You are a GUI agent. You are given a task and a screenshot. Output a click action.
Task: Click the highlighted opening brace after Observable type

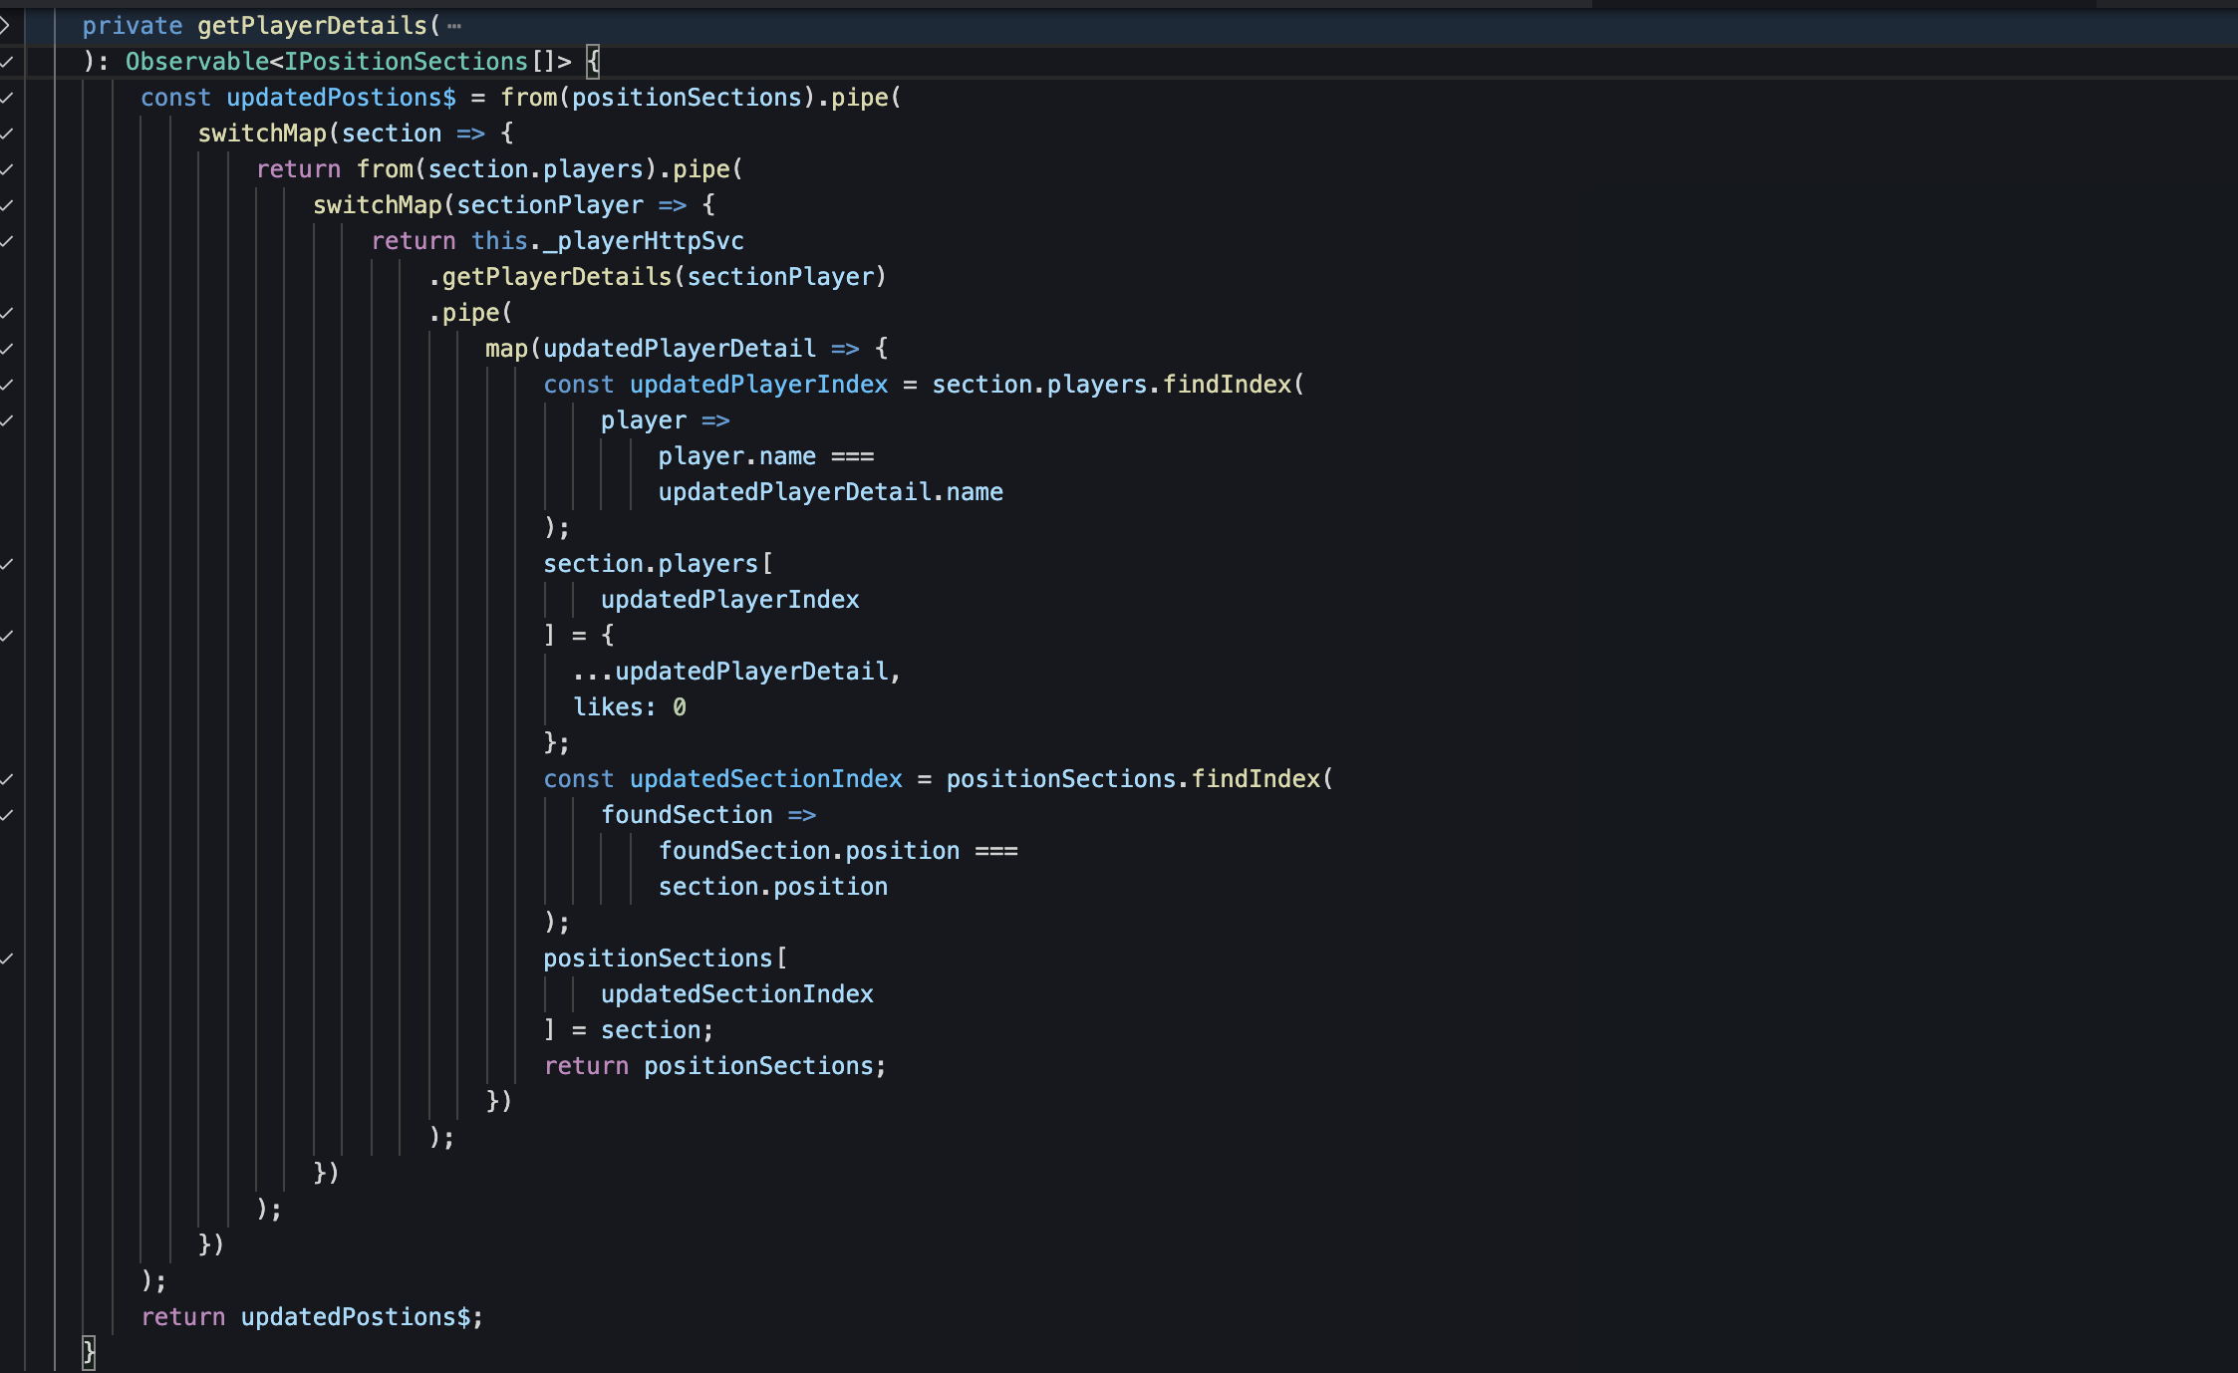pos(594,62)
